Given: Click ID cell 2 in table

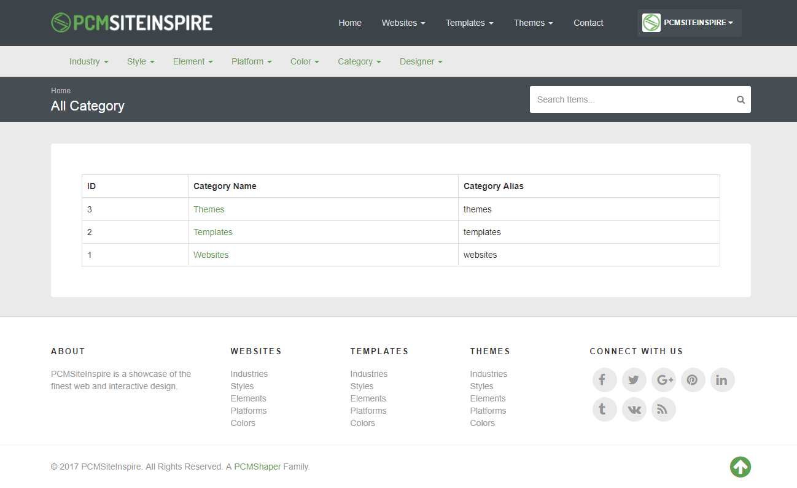Looking at the screenshot, I should 135,232.
